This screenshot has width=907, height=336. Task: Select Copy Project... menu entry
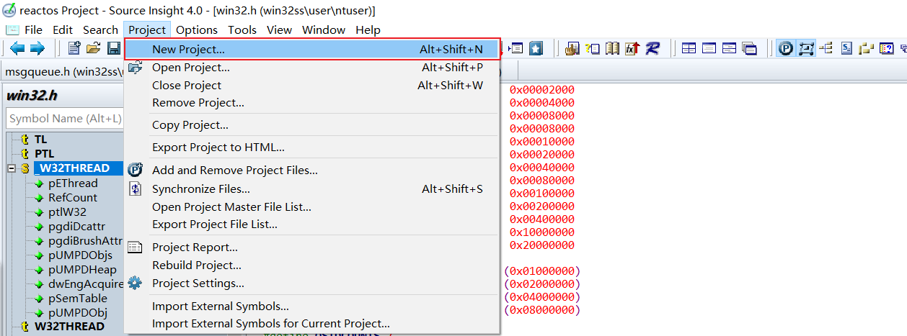[312, 125]
